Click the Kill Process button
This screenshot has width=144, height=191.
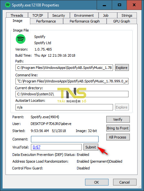tap(118, 137)
